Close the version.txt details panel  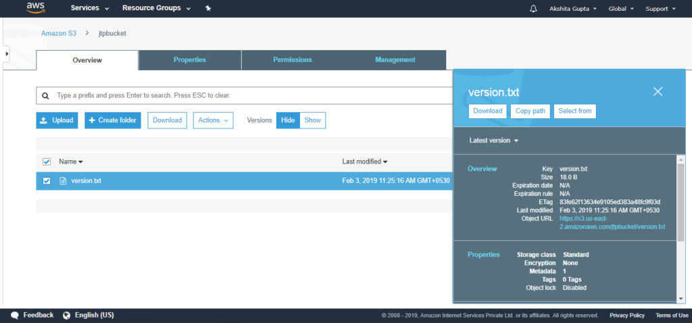[658, 91]
